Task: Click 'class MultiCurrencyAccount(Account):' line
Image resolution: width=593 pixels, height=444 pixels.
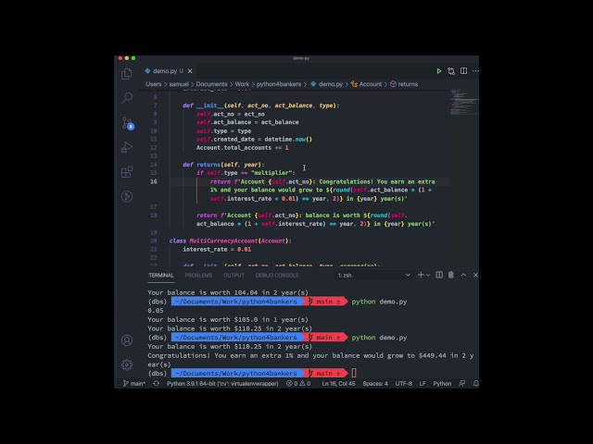Action: [231, 240]
